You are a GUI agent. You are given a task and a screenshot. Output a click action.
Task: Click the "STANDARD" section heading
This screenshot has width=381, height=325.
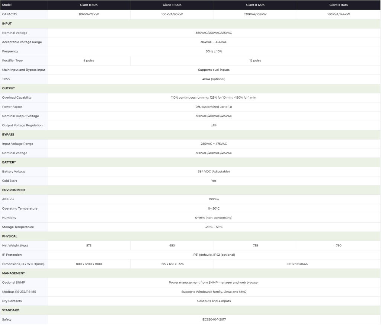pyautogui.click(x=11, y=310)
